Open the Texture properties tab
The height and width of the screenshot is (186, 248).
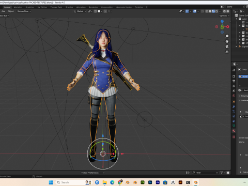click(x=234, y=137)
